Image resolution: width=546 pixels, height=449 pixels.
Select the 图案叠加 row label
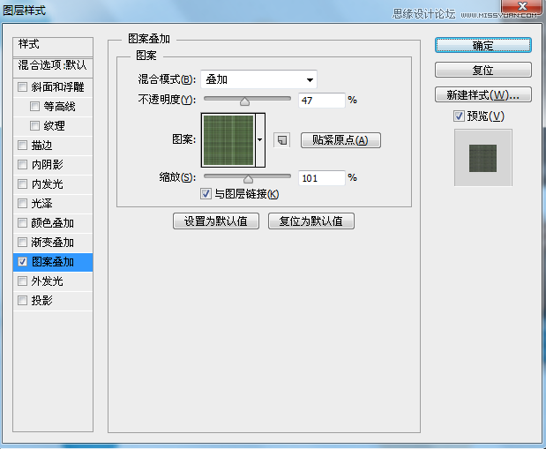53,262
